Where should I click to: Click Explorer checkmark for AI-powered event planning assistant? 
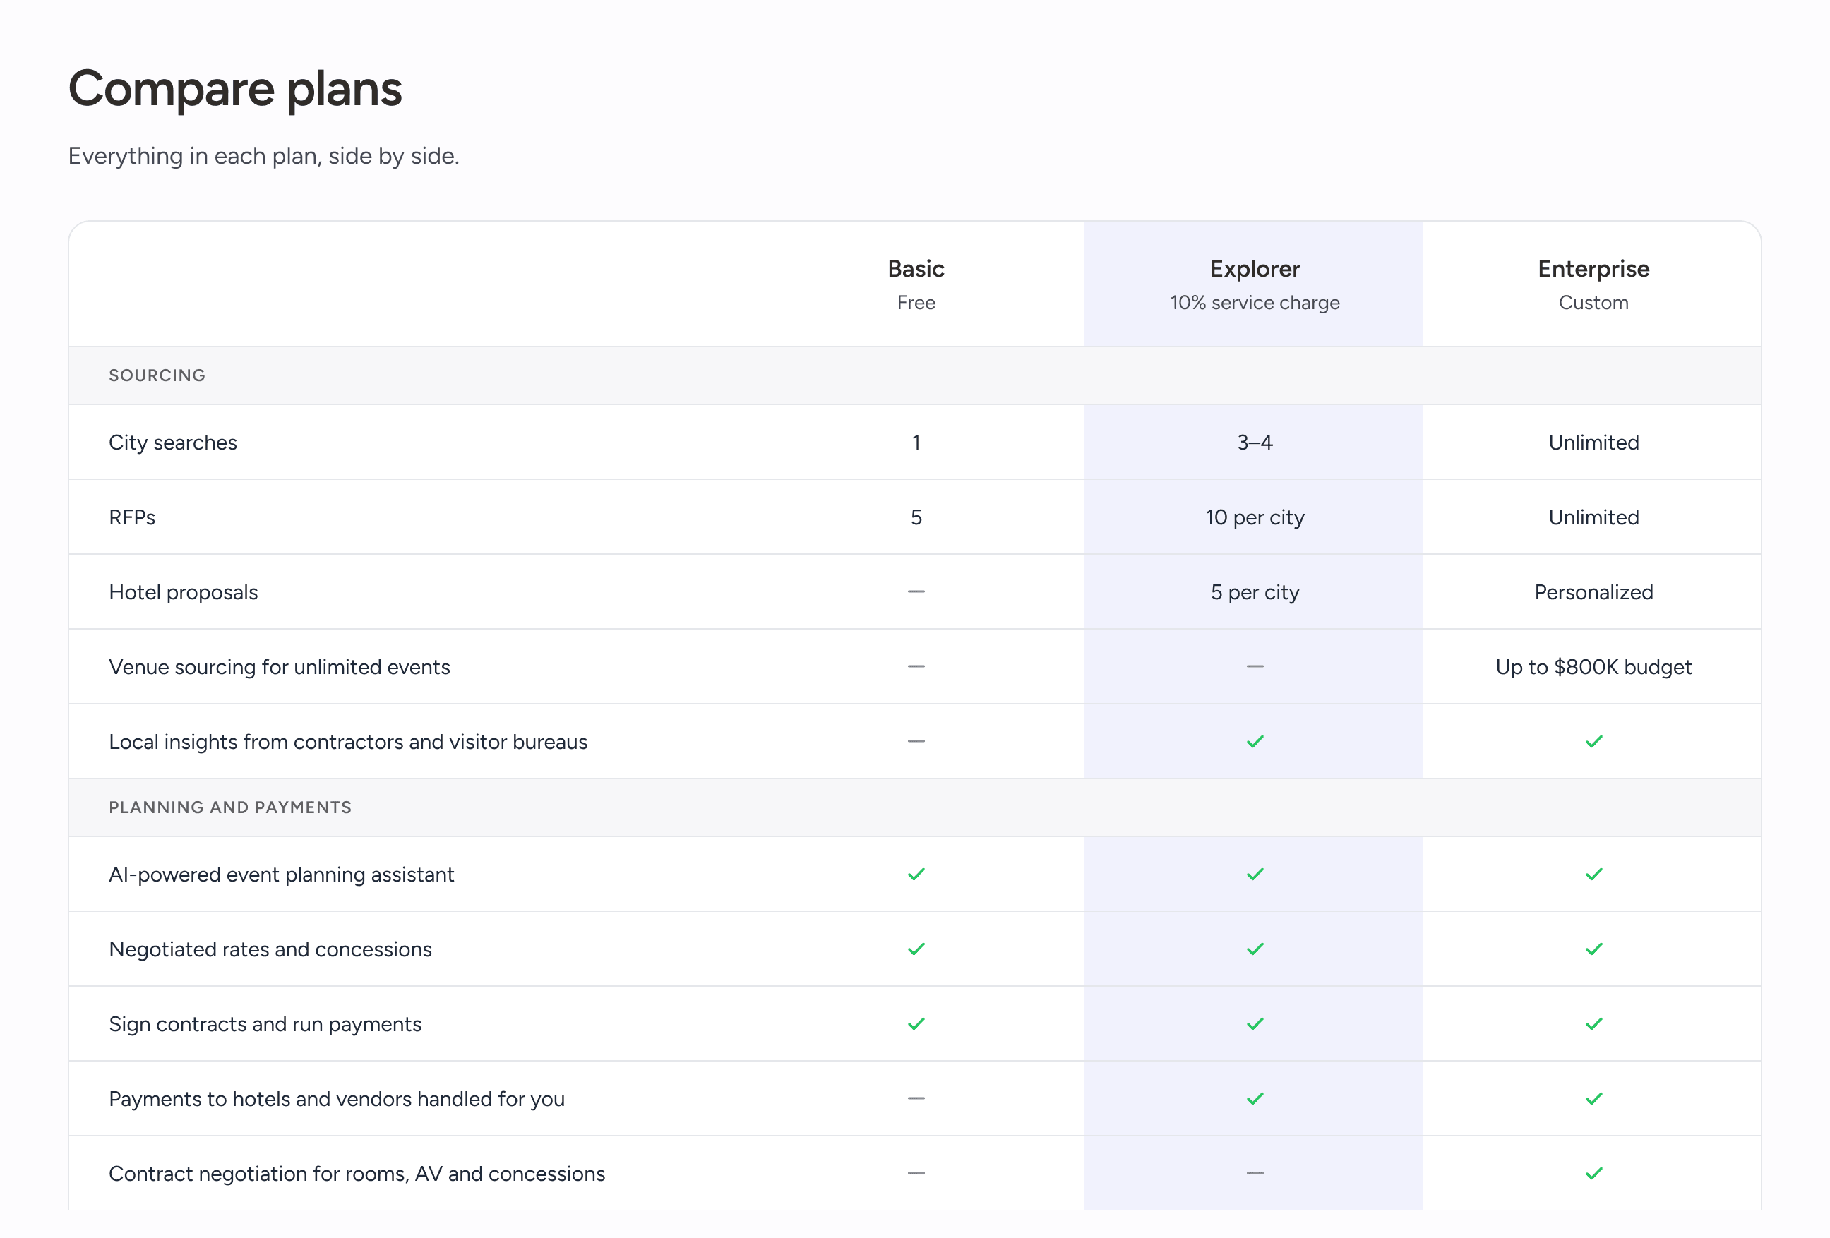[1255, 875]
